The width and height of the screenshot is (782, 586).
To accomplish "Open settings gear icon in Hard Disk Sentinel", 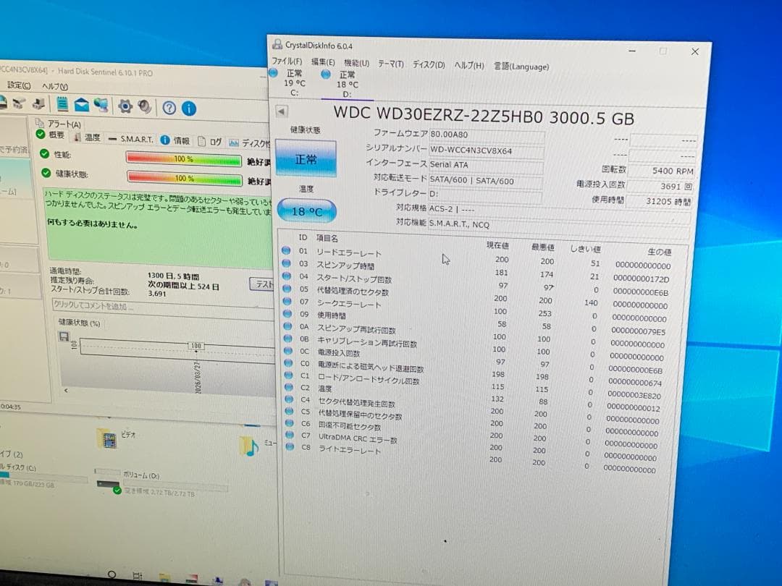I will (x=125, y=106).
